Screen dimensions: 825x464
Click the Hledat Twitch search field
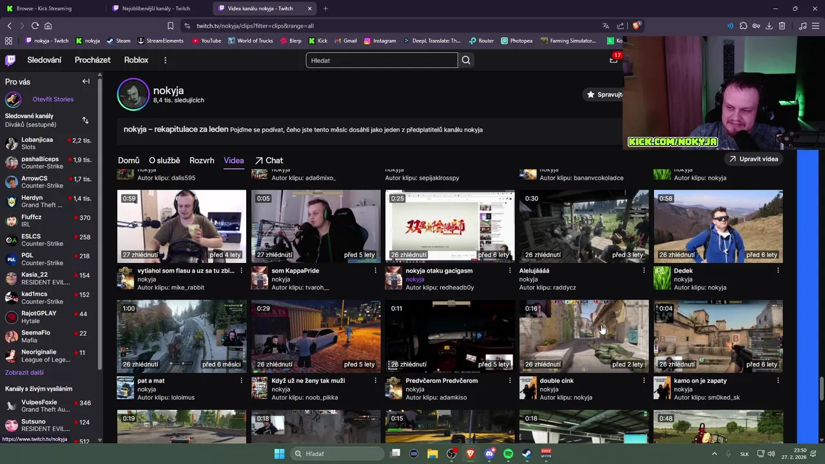(382, 61)
